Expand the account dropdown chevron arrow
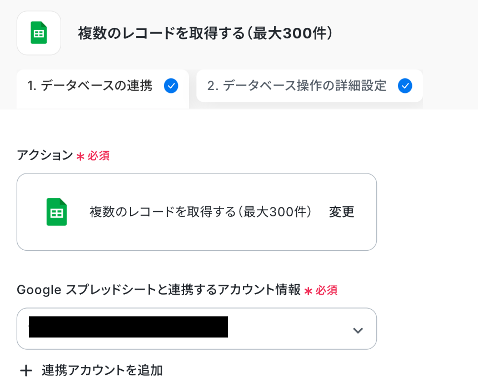 358,330
